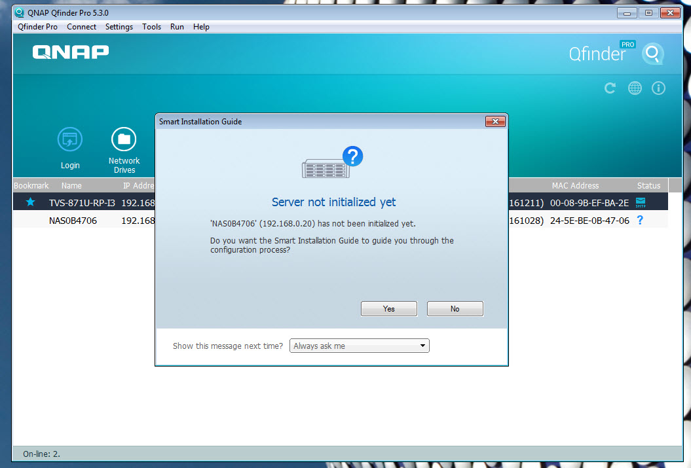The height and width of the screenshot is (468, 691).
Task: Click the 'Server not initialized yet' heading
Action: 333,202
